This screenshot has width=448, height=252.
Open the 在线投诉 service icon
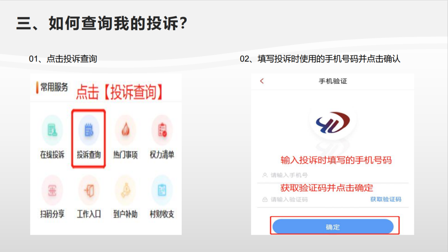pos(52,130)
